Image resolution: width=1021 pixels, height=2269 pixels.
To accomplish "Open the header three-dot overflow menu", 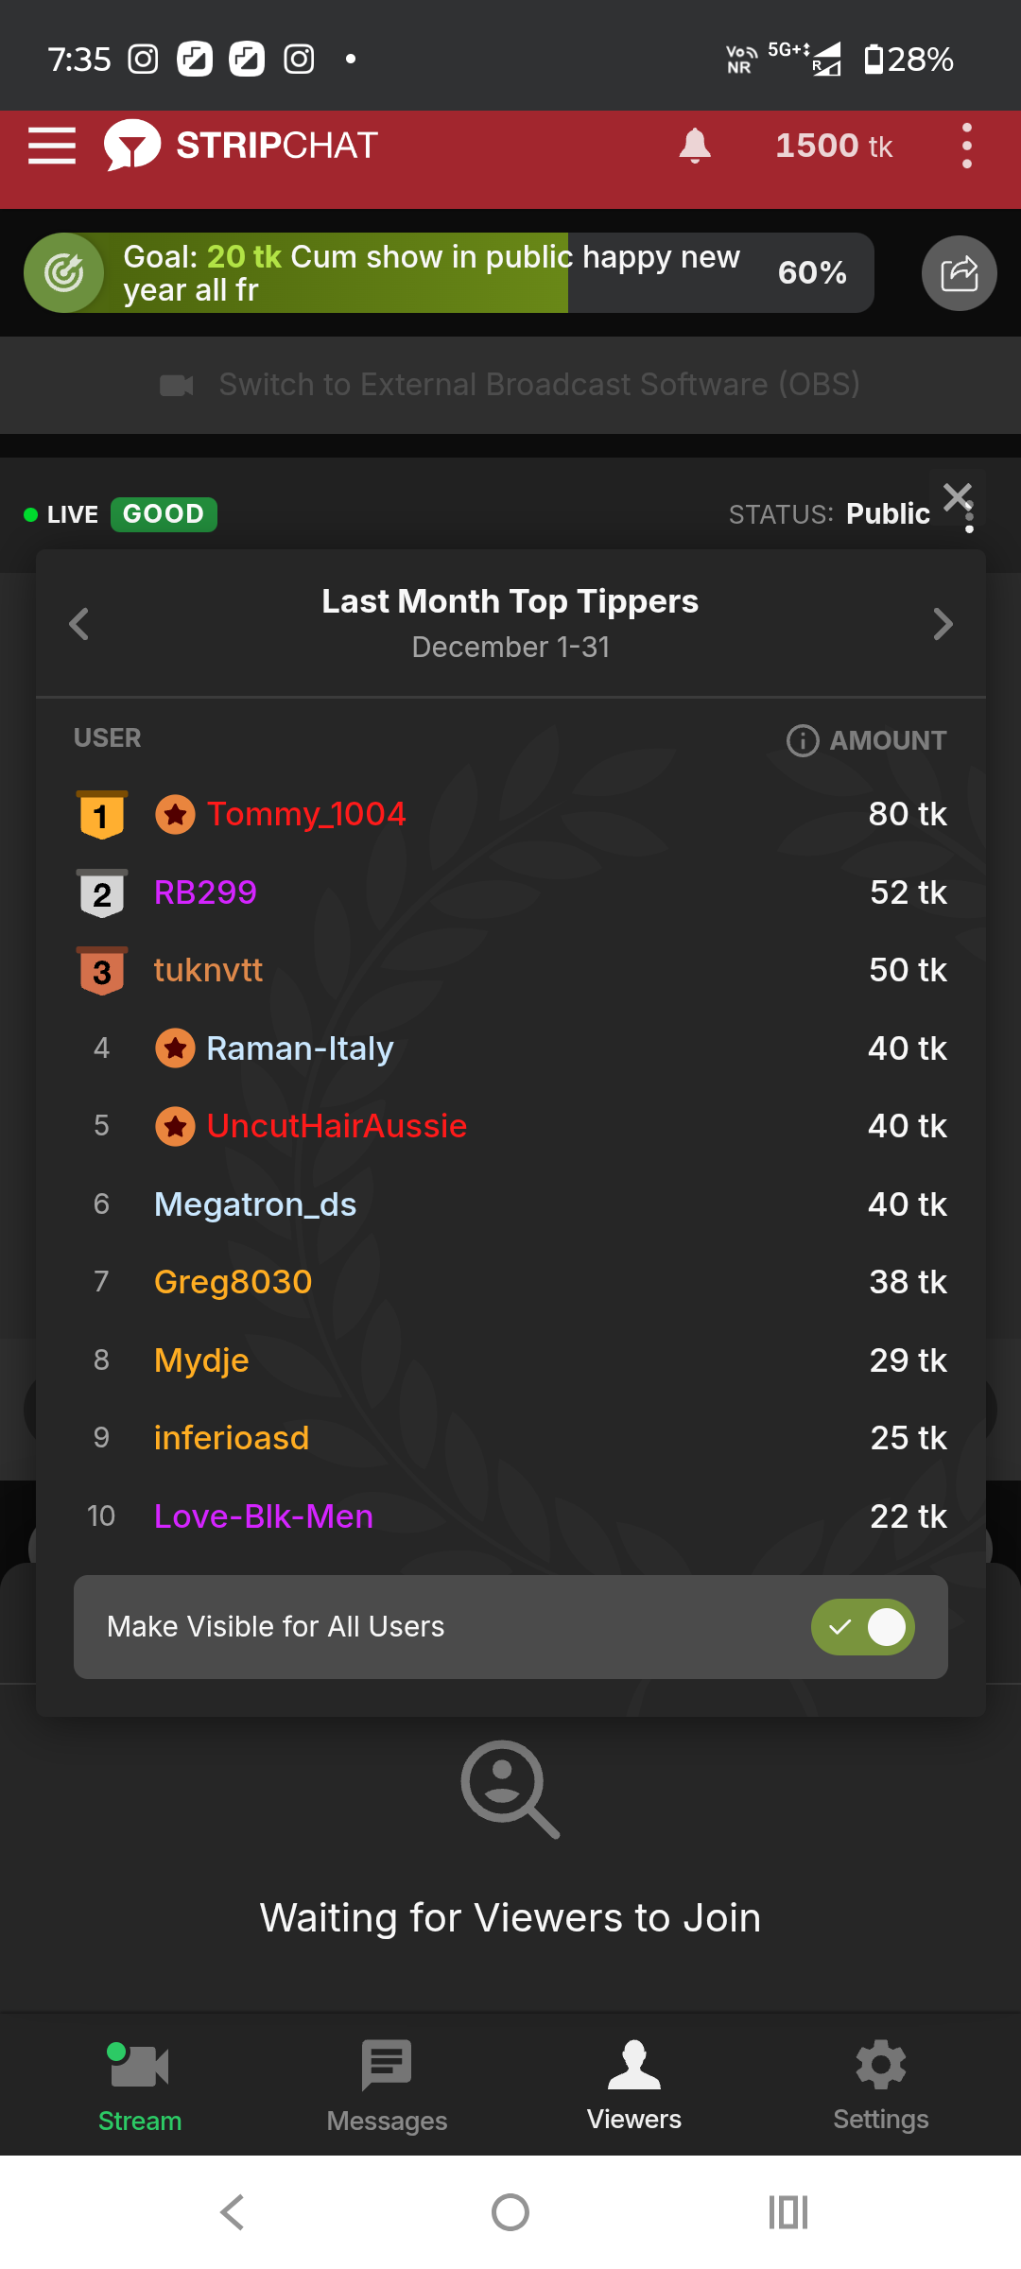I will (x=966, y=146).
